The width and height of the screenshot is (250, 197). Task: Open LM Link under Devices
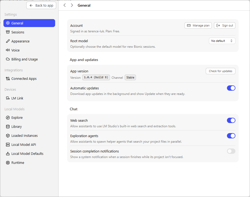[x=29, y=98]
